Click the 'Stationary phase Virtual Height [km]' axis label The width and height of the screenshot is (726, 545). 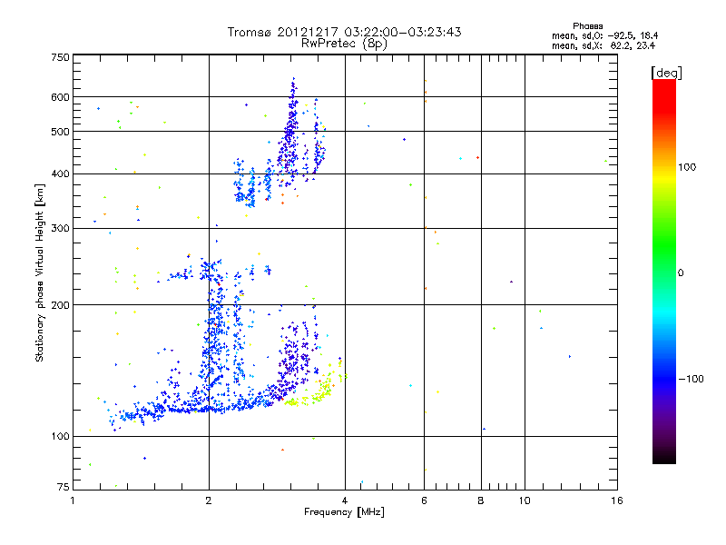coord(40,273)
